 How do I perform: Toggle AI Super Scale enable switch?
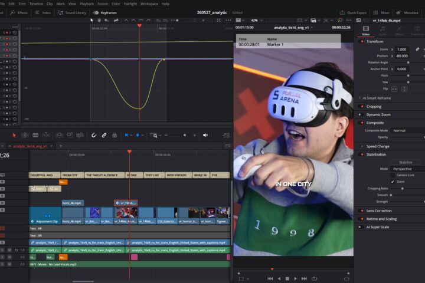(360, 227)
